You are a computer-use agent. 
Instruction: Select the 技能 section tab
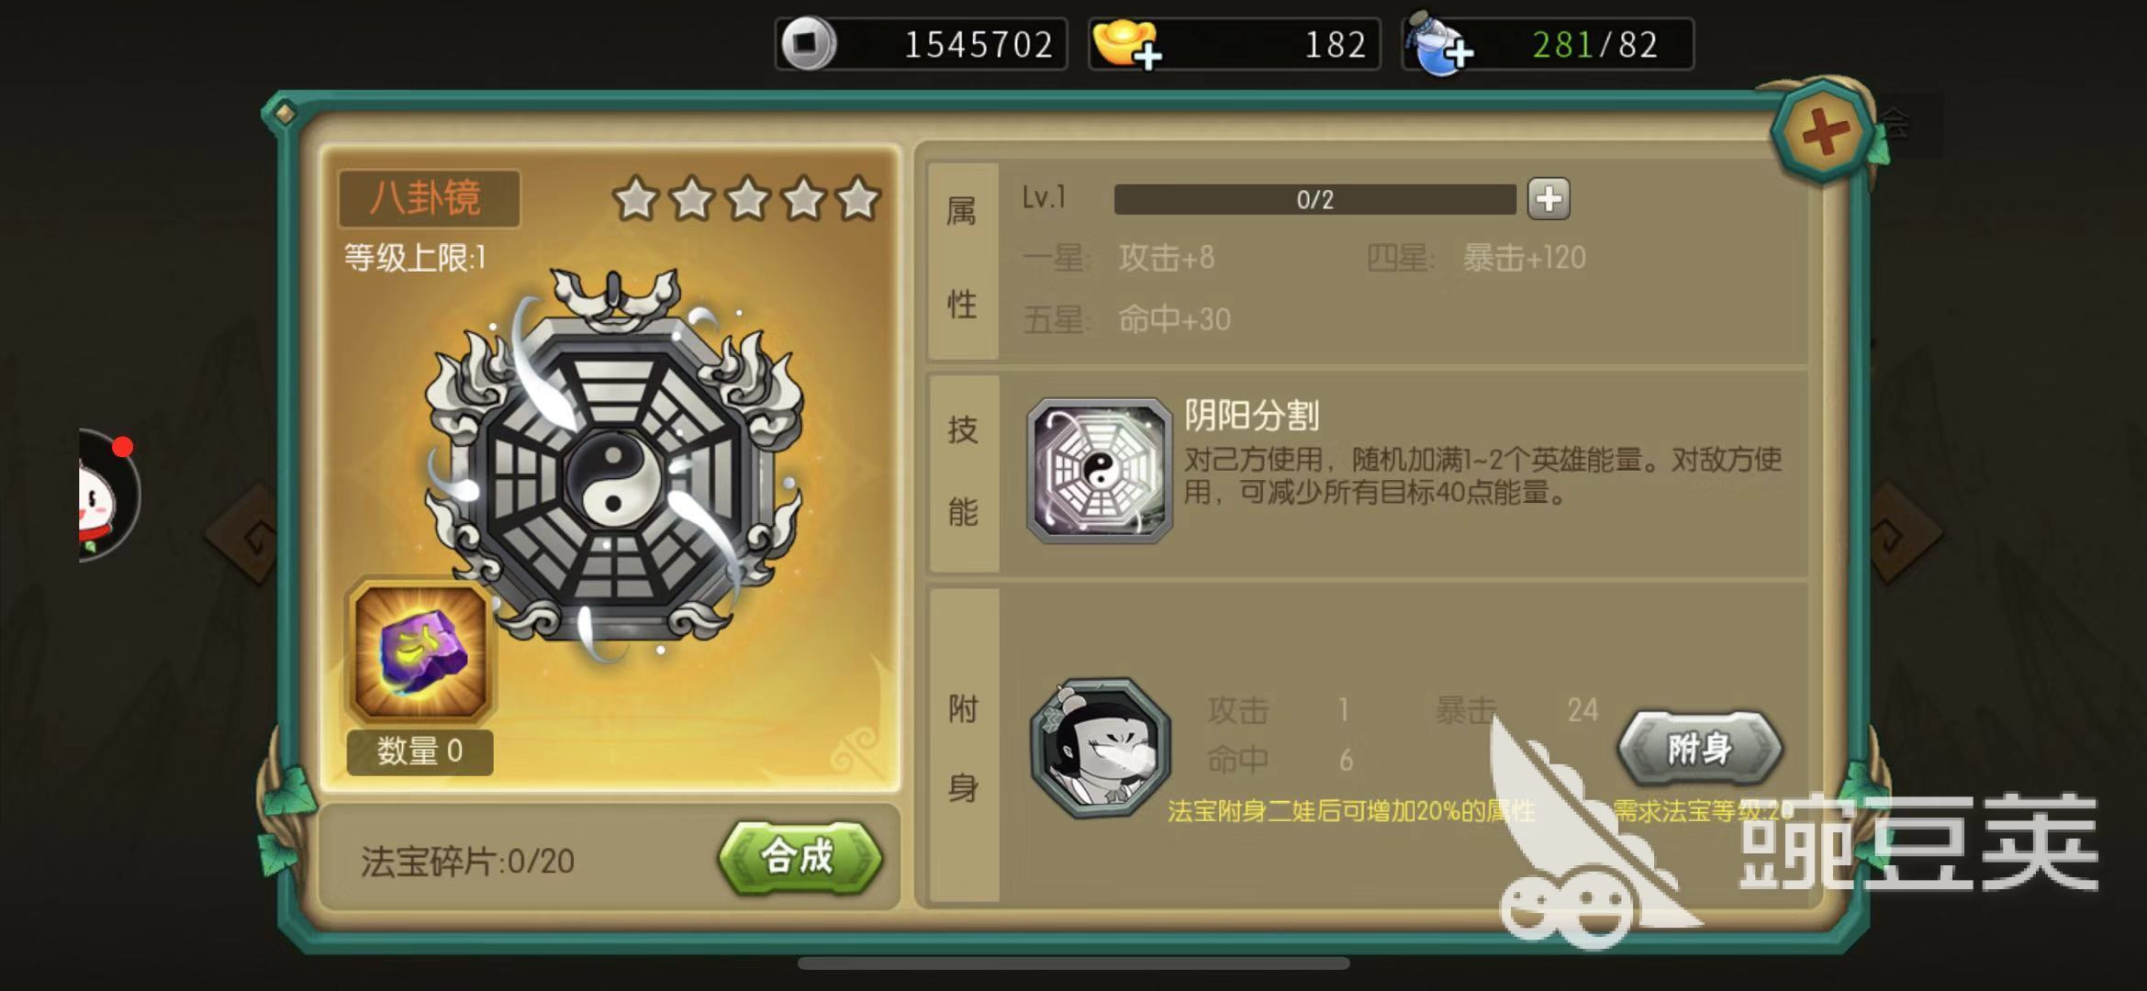tap(963, 472)
